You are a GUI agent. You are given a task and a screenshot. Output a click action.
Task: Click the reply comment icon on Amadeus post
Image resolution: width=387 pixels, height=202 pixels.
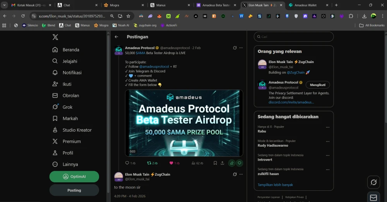click(127, 163)
